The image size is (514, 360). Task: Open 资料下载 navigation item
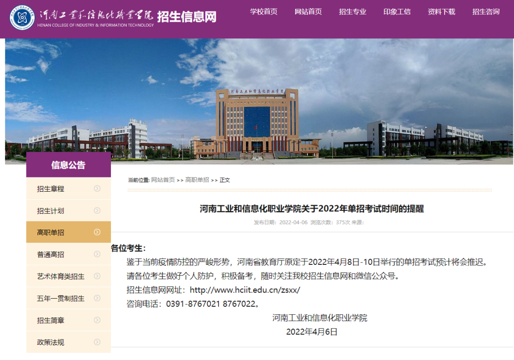tap(441, 11)
